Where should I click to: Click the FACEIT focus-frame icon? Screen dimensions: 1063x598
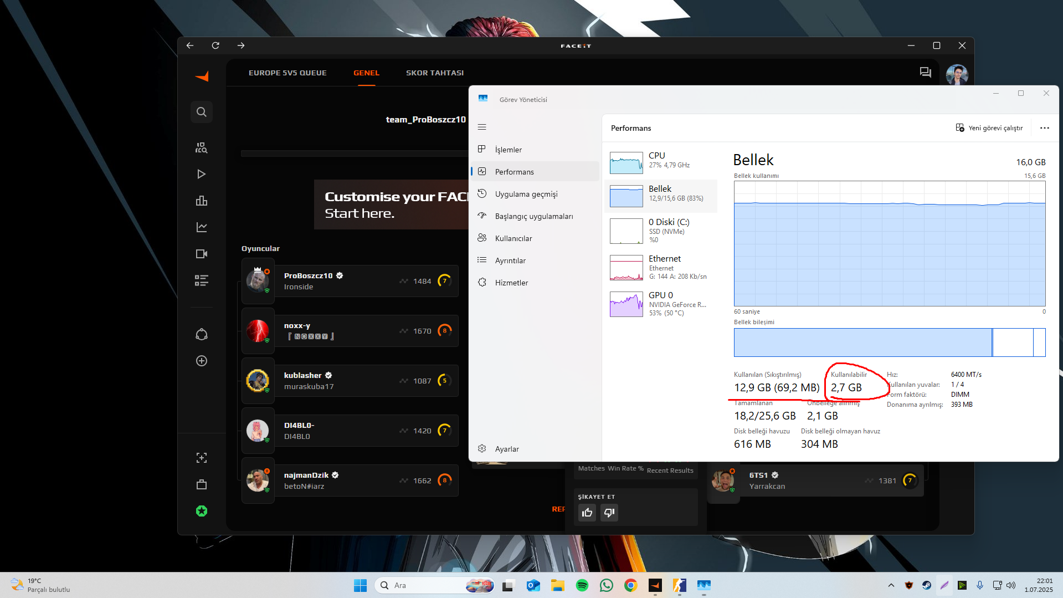pos(202,458)
